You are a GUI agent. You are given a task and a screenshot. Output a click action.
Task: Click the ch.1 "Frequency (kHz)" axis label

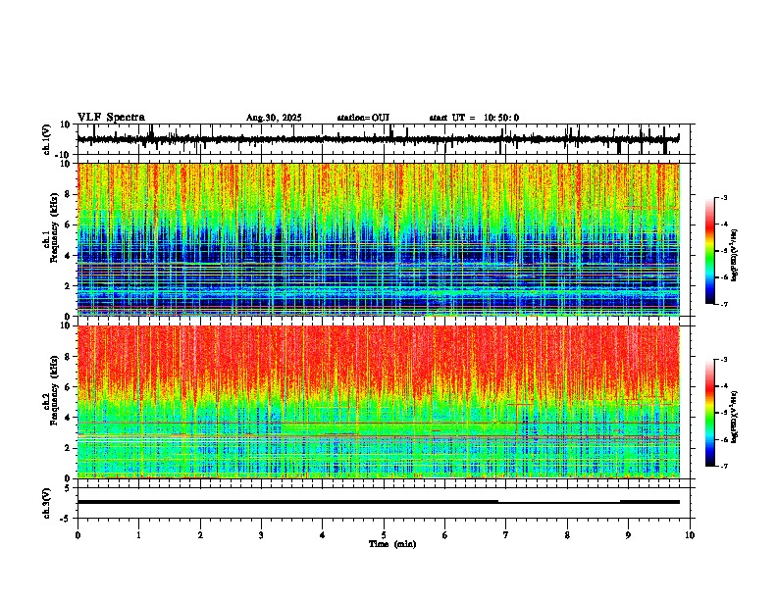click(54, 225)
